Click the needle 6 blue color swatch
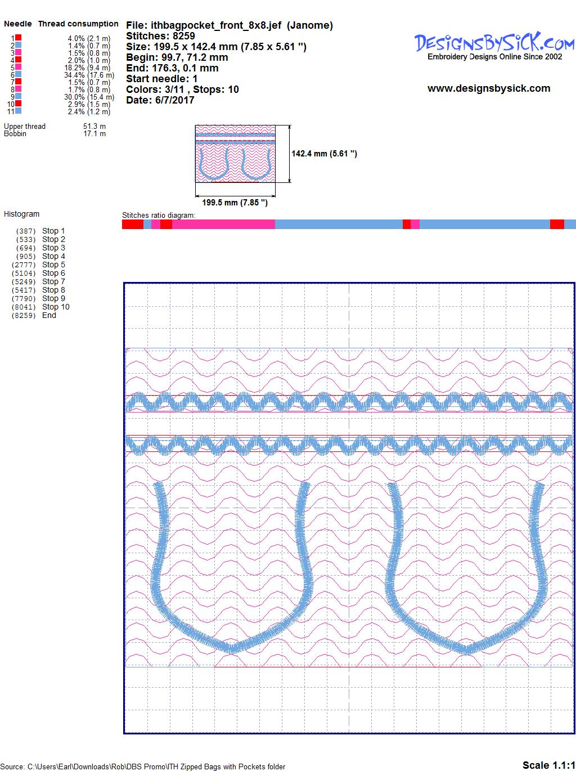The image size is (576, 771). pyautogui.click(x=19, y=75)
